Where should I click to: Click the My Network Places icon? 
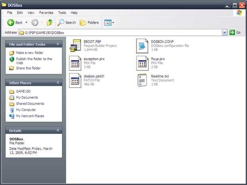(x=12, y=116)
